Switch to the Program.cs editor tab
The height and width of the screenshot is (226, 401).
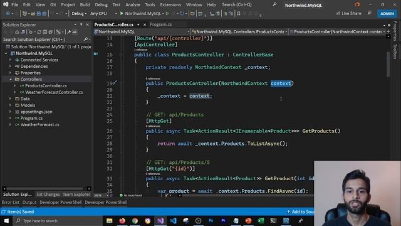(x=160, y=24)
